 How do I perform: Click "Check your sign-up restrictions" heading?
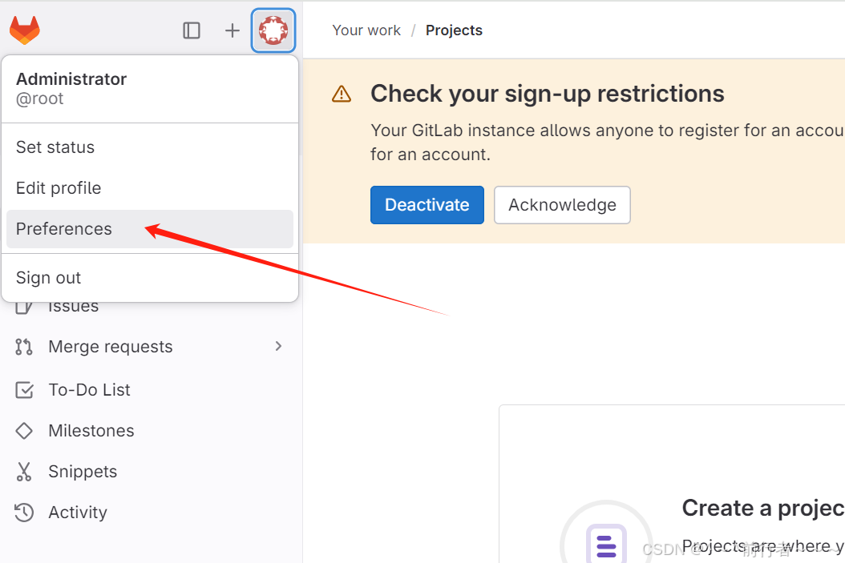click(x=547, y=94)
